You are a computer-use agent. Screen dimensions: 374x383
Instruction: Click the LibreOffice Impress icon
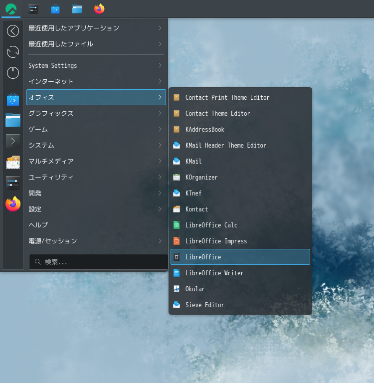tap(177, 241)
